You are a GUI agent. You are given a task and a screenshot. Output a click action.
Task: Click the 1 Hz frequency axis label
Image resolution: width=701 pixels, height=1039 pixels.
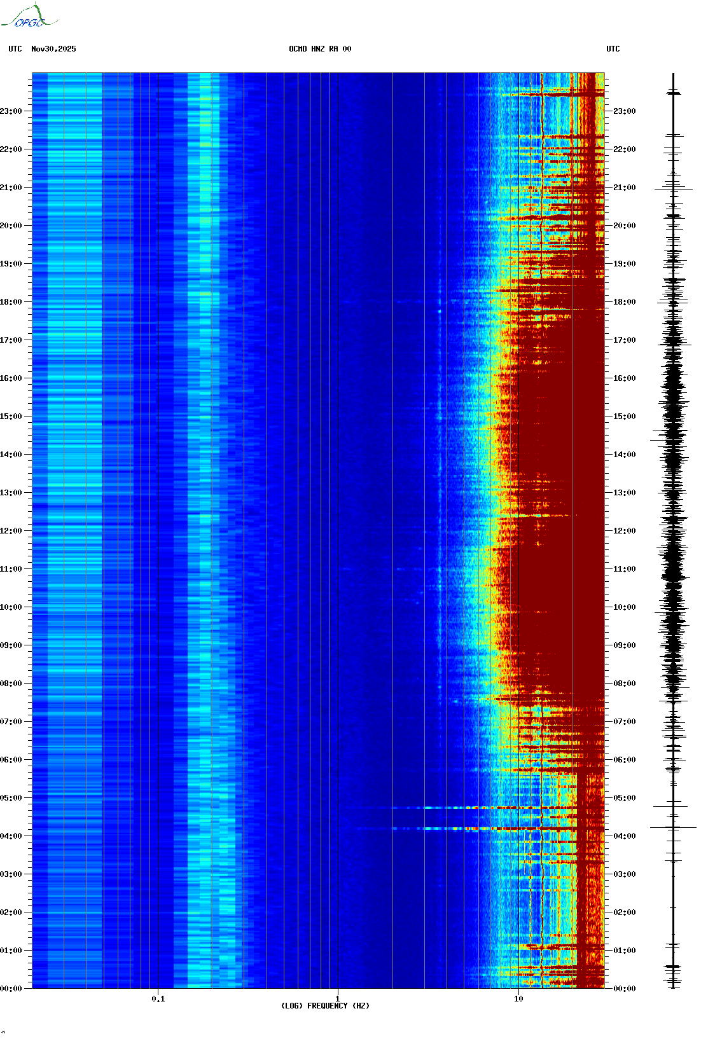tap(338, 998)
